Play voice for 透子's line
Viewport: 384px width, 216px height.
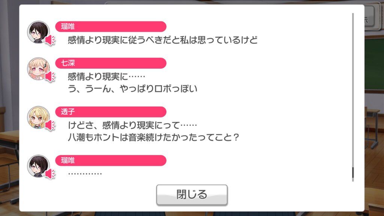[50, 125]
